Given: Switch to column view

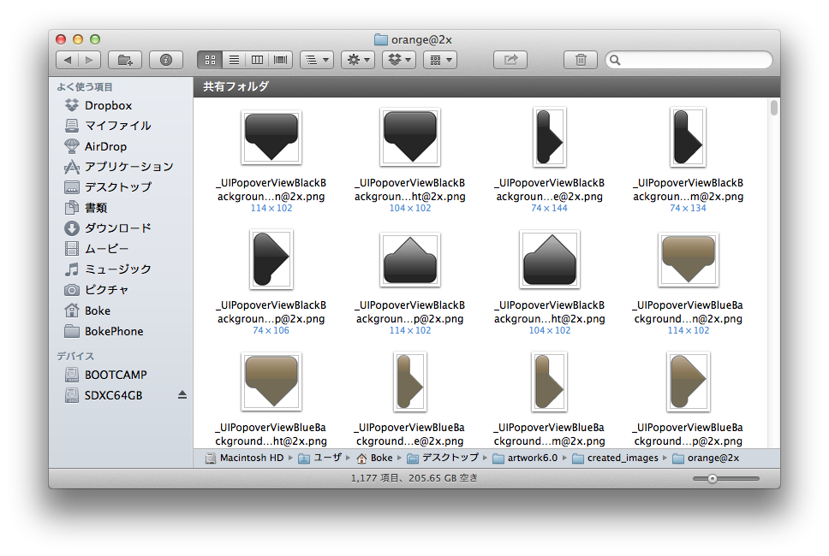Looking at the screenshot, I should click(x=257, y=60).
